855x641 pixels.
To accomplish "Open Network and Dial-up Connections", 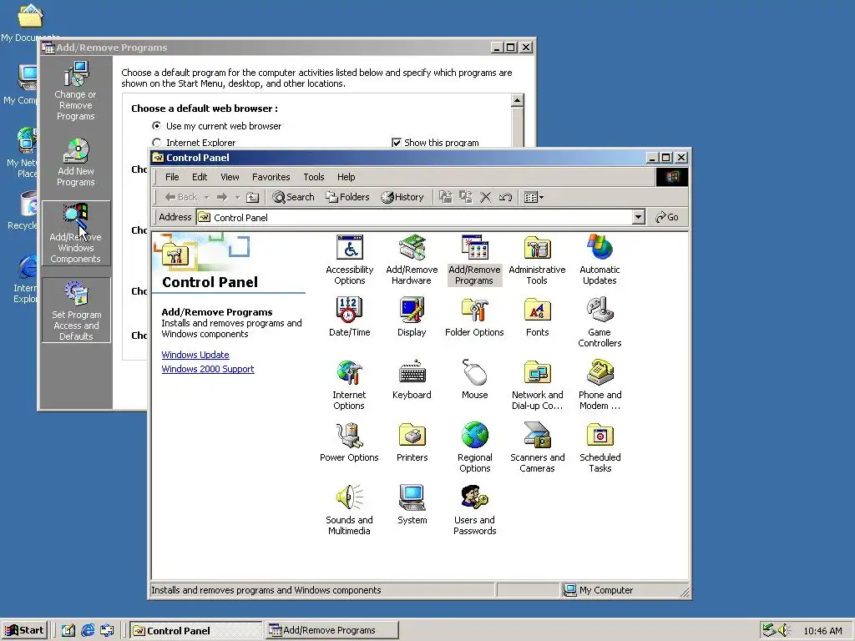I will 537,385.
